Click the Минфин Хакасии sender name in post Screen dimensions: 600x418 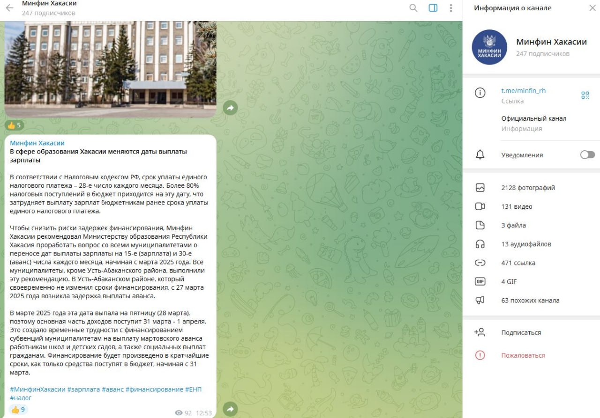tap(37, 143)
